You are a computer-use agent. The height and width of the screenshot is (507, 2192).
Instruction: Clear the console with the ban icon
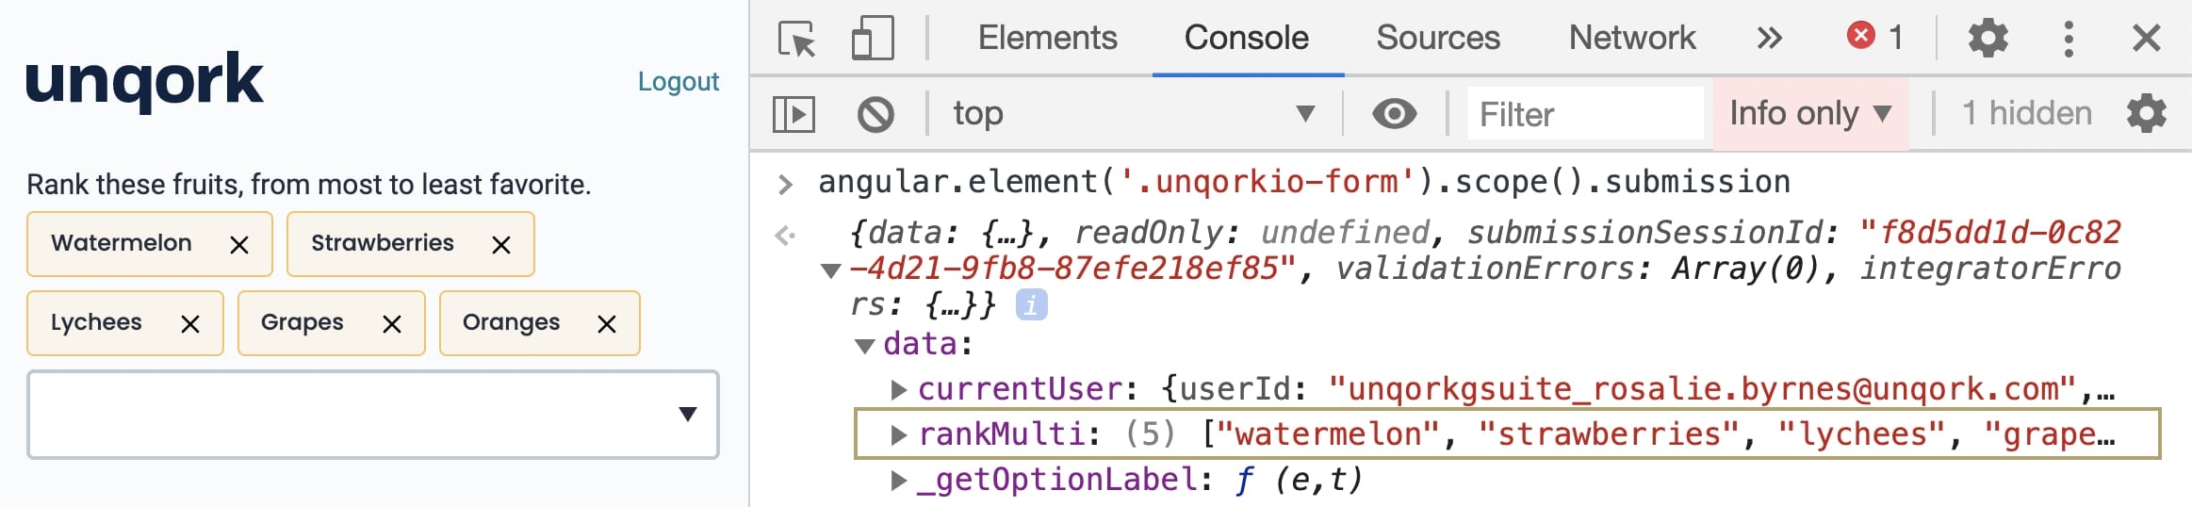[x=875, y=114]
